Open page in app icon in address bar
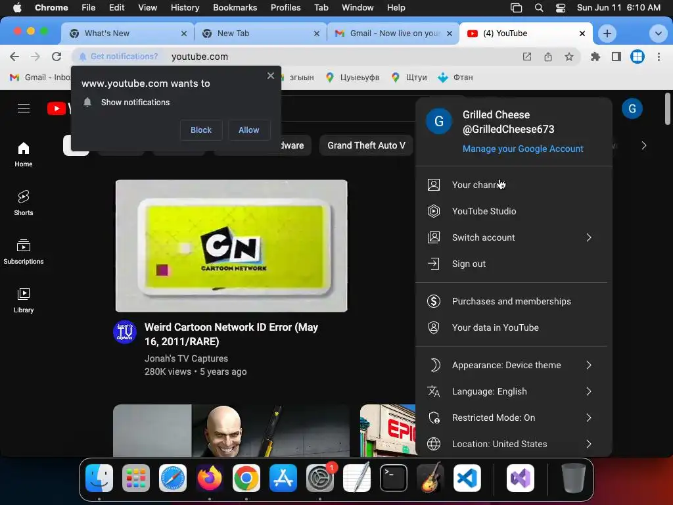The image size is (673, 505). point(527,57)
